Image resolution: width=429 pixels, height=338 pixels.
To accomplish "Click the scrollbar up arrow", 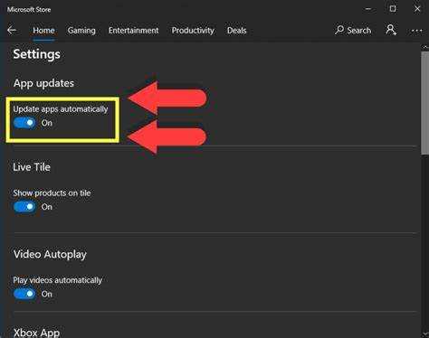I will pyautogui.click(x=425, y=47).
